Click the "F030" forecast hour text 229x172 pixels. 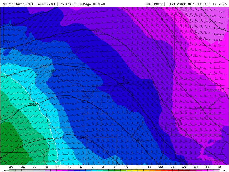171,4
